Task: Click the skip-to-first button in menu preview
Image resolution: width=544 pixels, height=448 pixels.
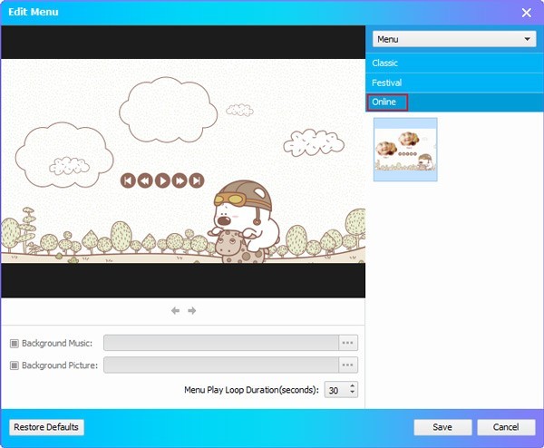Action: pyautogui.click(x=128, y=180)
